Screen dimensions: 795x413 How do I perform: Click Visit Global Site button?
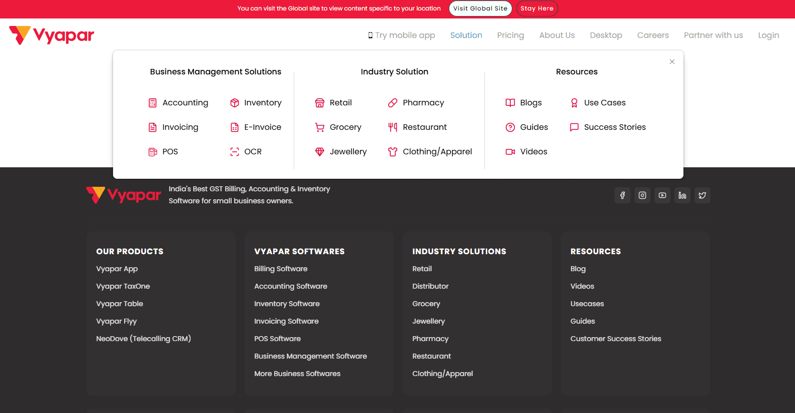[x=480, y=8]
